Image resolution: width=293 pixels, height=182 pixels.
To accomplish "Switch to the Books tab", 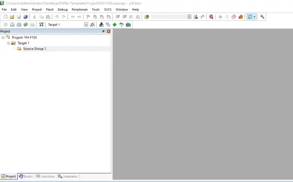I will pos(26,176).
